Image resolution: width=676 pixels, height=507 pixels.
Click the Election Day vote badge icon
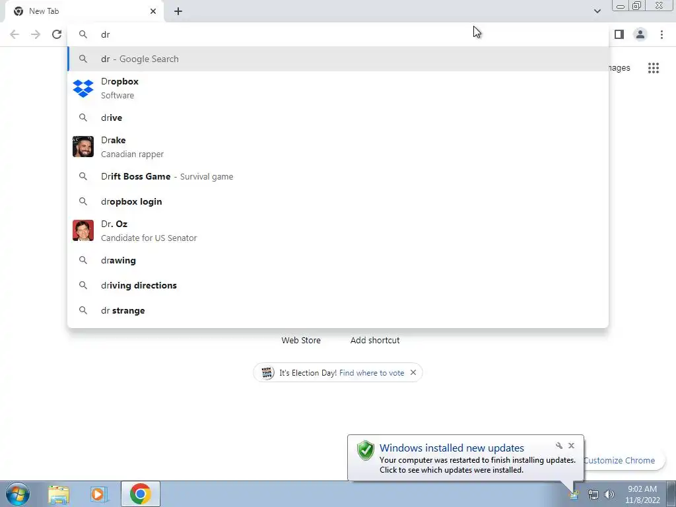tap(267, 372)
